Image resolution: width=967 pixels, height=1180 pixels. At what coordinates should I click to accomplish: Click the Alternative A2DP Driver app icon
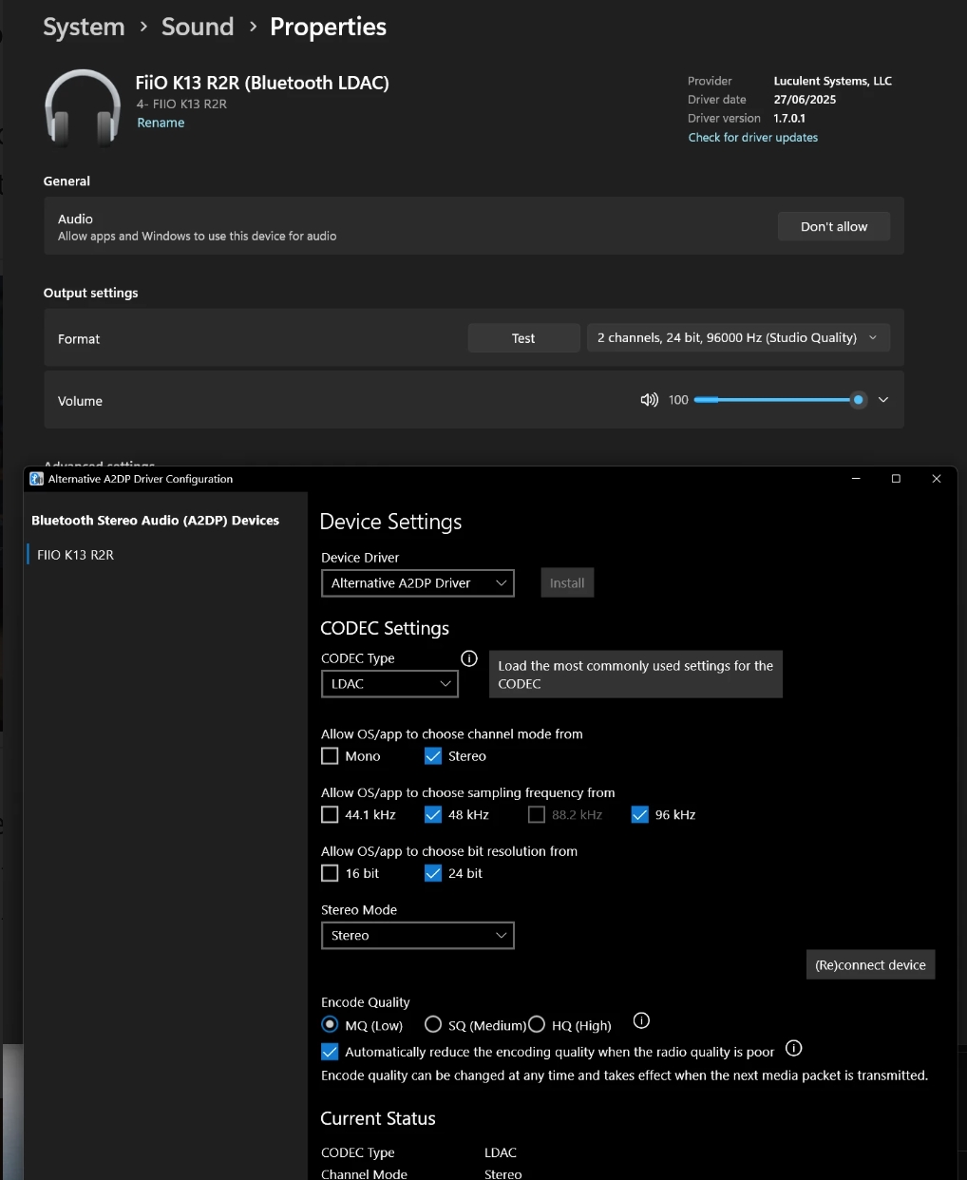click(x=37, y=479)
